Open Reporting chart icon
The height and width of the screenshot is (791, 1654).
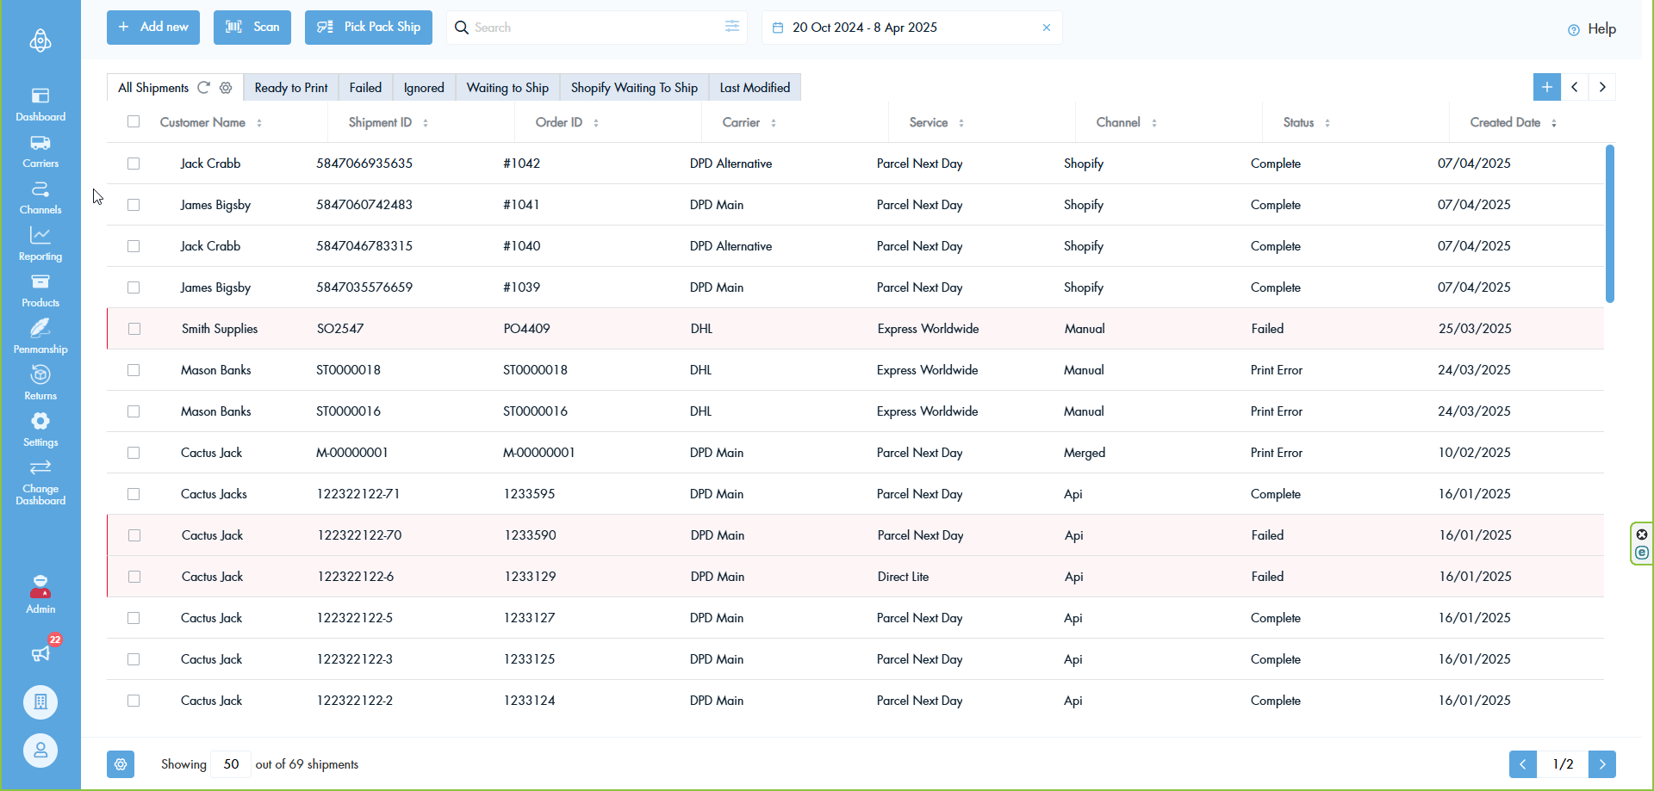[x=40, y=235]
